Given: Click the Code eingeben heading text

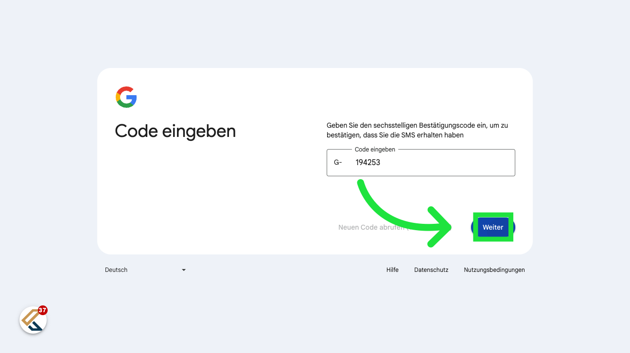Looking at the screenshot, I should (x=175, y=131).
